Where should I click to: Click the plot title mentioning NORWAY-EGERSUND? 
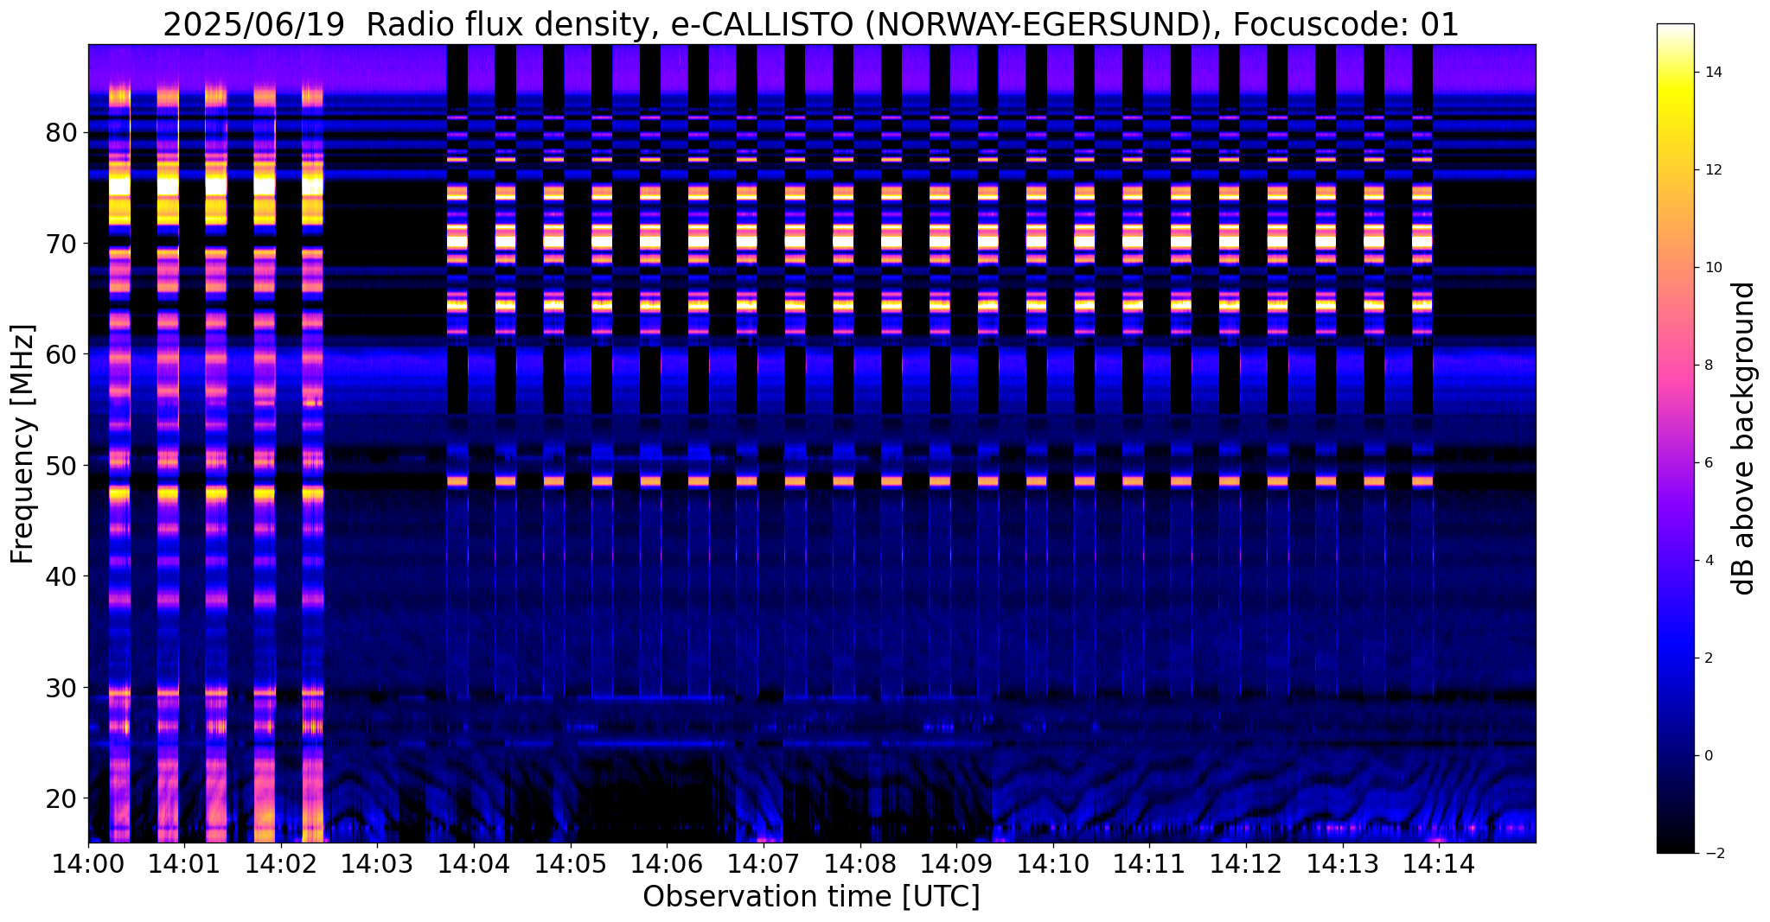811,23
